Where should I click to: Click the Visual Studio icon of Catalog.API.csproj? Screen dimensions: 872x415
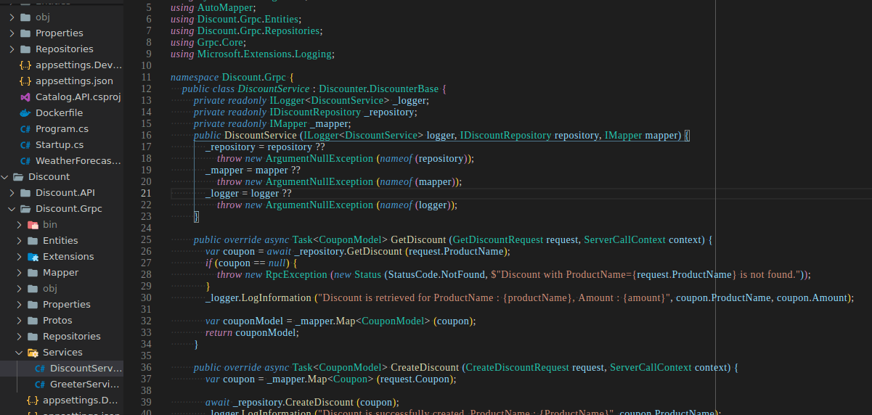tap(25, 96)
